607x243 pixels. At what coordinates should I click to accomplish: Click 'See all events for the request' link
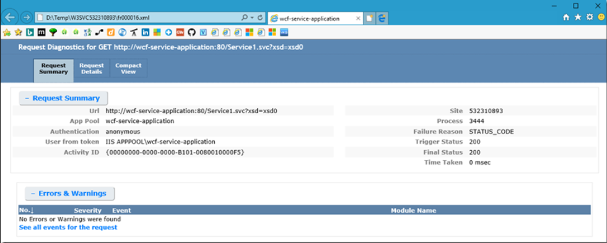tap(68, 227)
